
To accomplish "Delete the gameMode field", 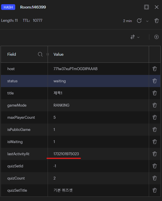I will click(155, 105).
